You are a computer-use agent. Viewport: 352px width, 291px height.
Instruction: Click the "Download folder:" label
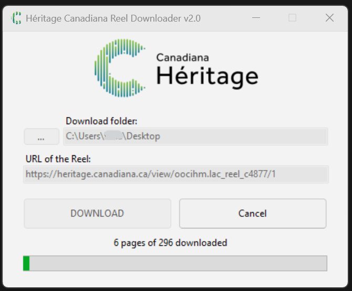[101, 121]
